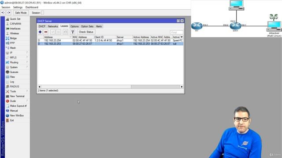The height and width of the screenshot is (158, 282).
Task: Switch to the Networks tab
Action: [x=53, y=26]
